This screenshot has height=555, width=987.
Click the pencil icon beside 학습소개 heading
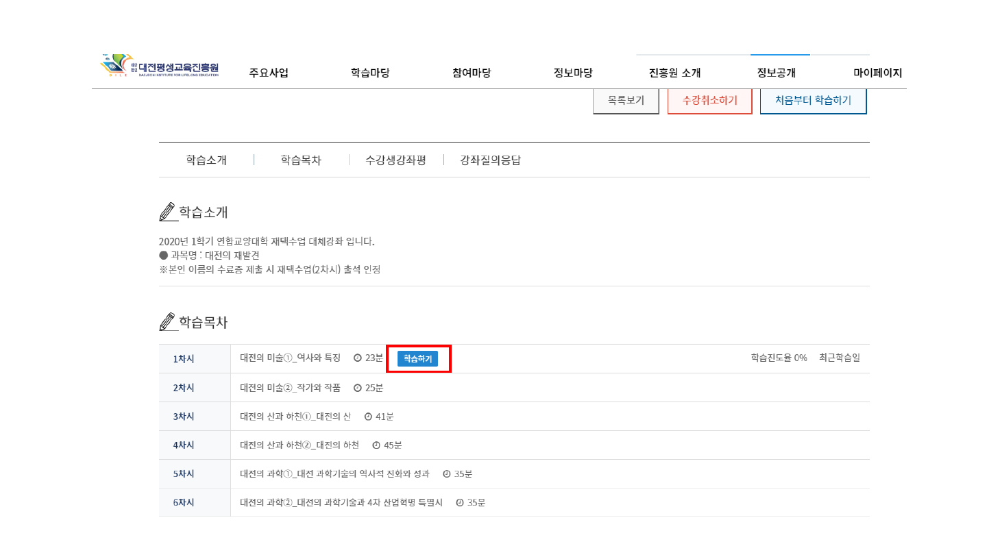[x=167, y=212]
